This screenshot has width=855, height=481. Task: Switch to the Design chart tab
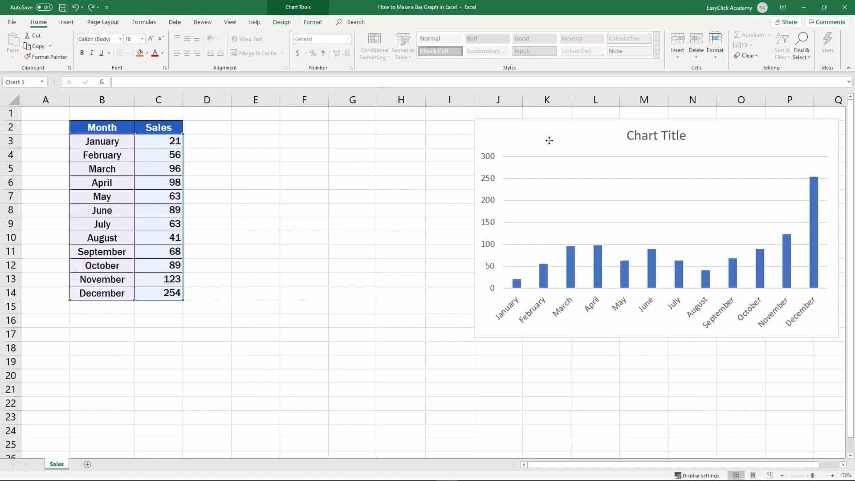[281, 22]
